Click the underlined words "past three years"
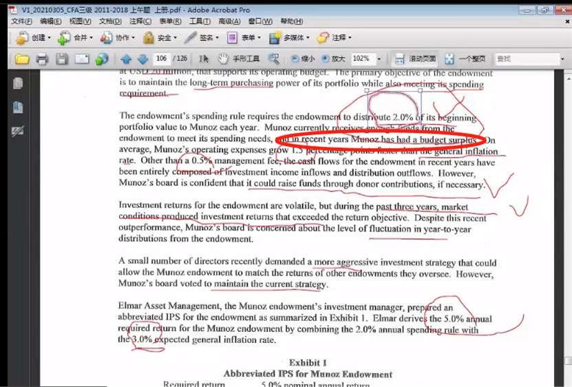 tap(406, 207)
